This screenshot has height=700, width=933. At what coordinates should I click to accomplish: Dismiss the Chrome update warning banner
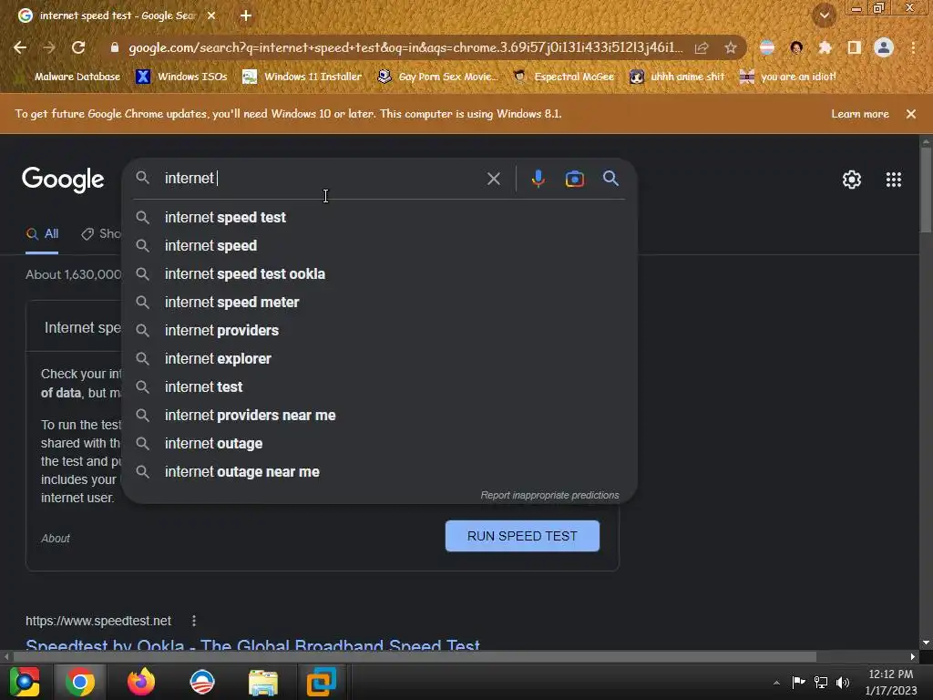point(911,114)
